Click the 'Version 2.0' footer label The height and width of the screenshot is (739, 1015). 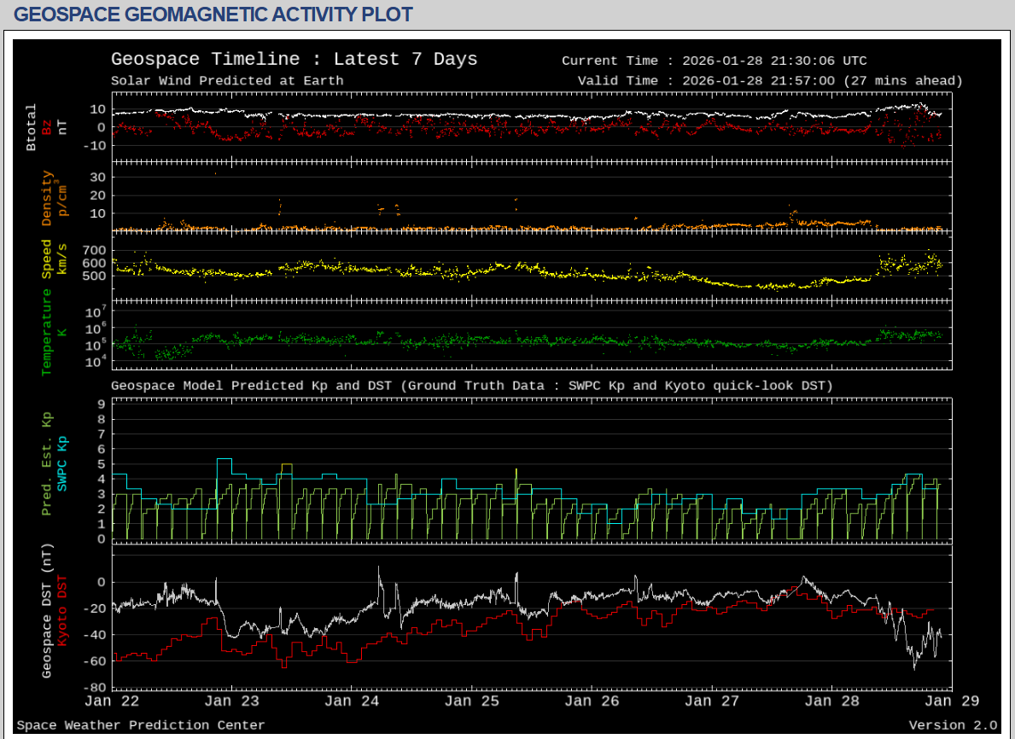(x=952, y=725)
